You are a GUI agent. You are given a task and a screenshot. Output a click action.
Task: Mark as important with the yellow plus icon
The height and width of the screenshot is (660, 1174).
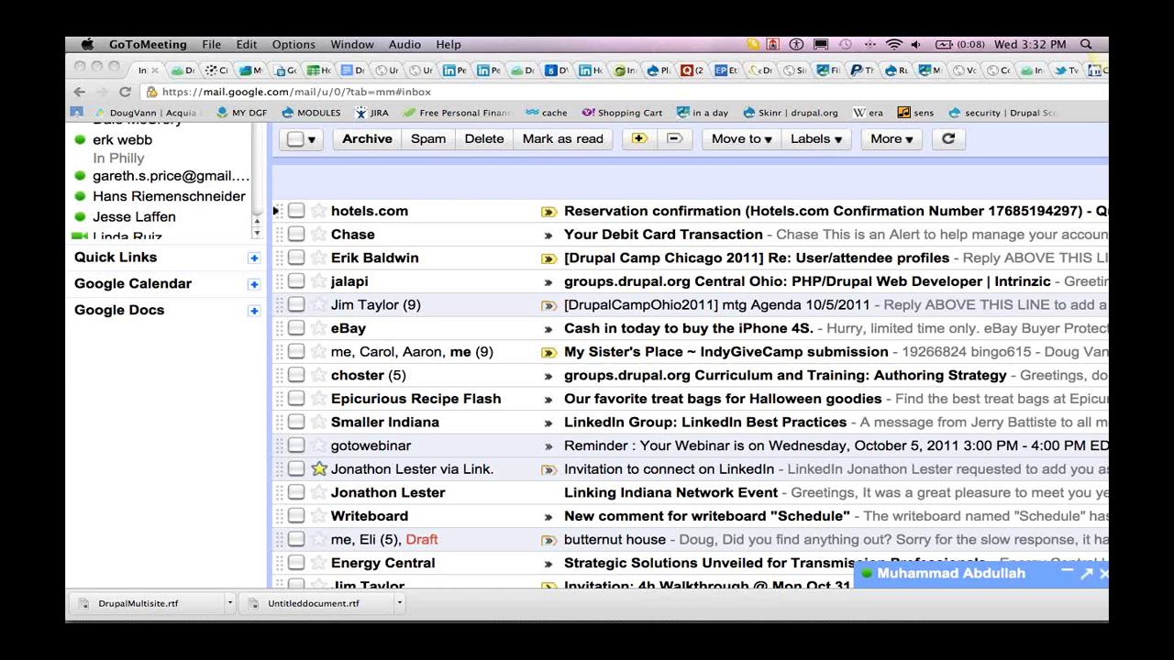[x=639, y=138]
